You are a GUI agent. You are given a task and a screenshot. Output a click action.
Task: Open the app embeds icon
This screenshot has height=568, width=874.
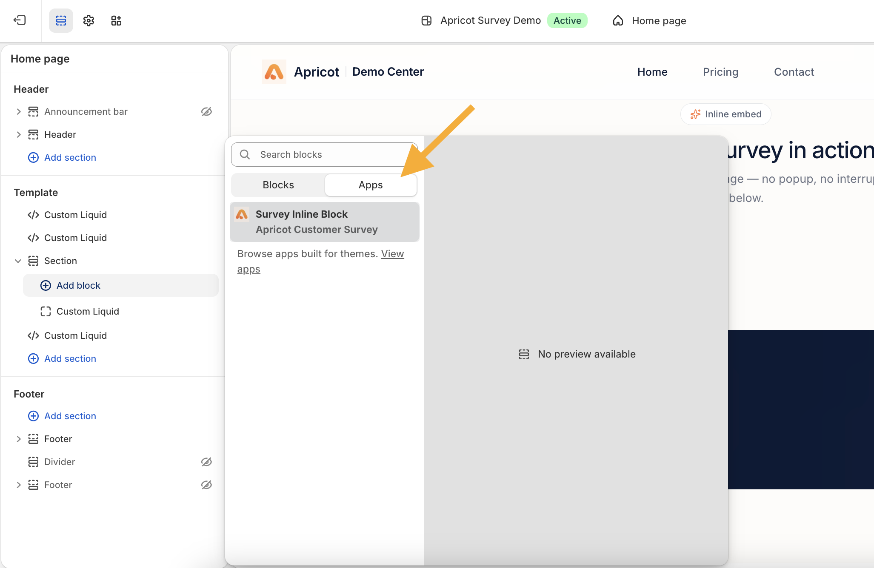pos(116,20)
